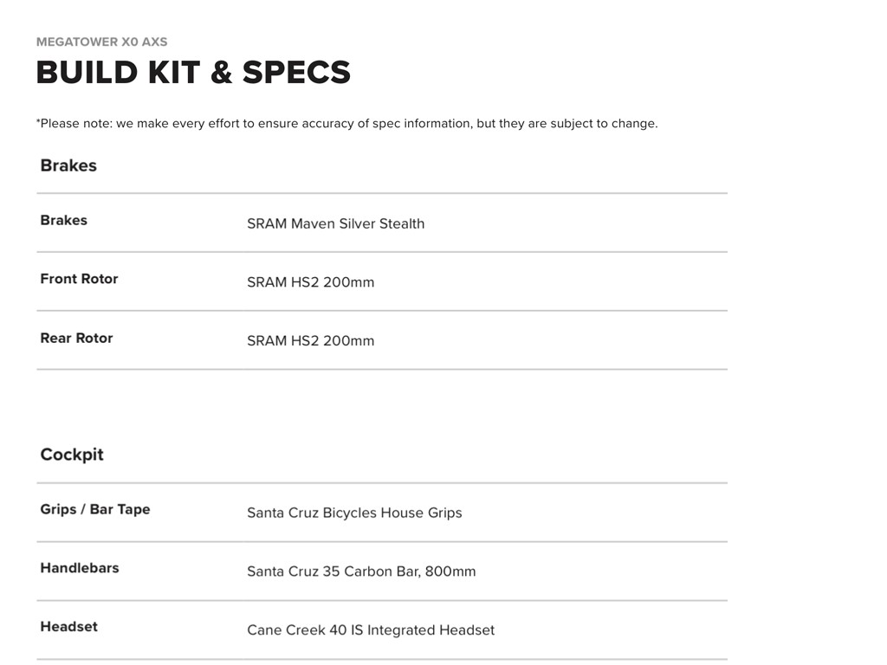Select the Santa Cruz 35 Carbon Bar value
887x665 pixels.
(x=361, y=571)
